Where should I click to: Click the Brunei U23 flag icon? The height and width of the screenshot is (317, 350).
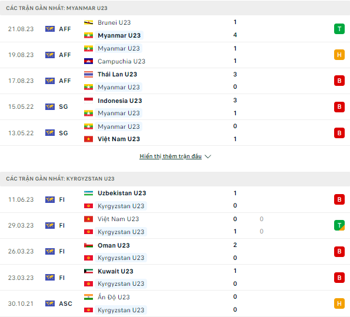point(88,22)
